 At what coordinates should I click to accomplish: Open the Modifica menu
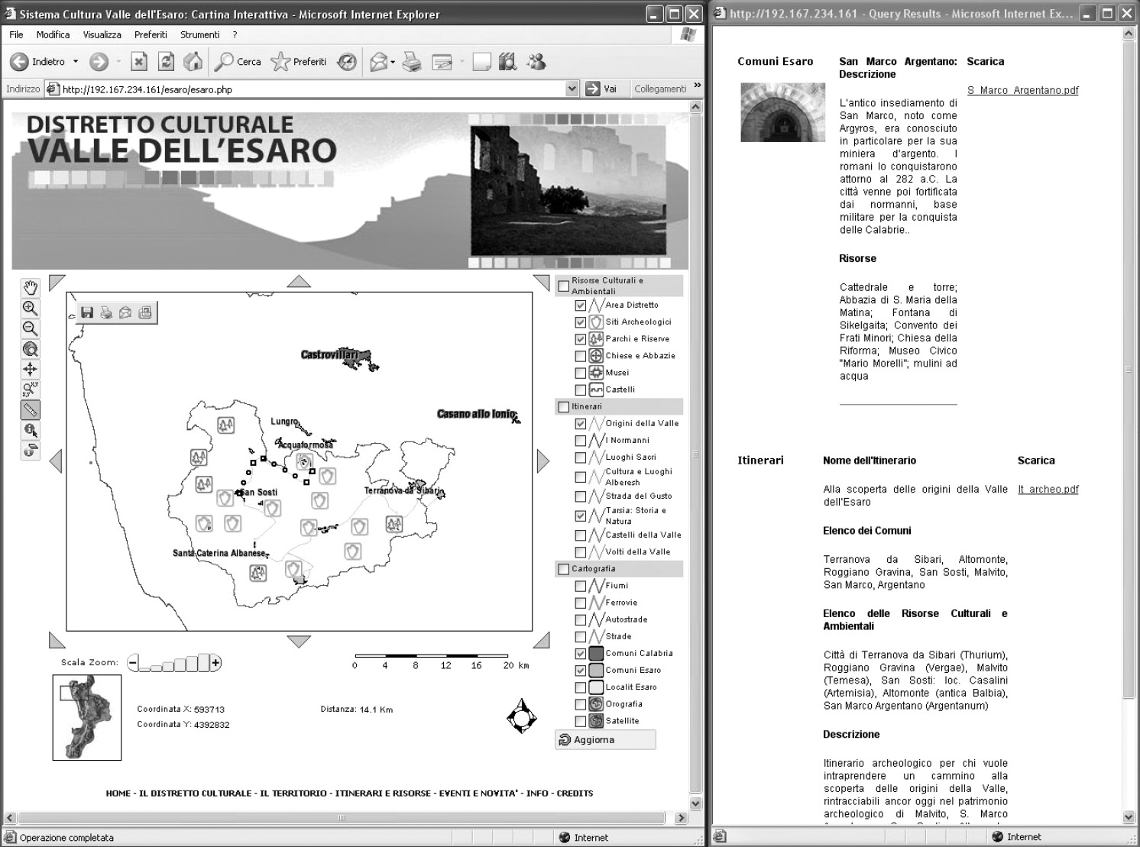[x=53, y=34]
